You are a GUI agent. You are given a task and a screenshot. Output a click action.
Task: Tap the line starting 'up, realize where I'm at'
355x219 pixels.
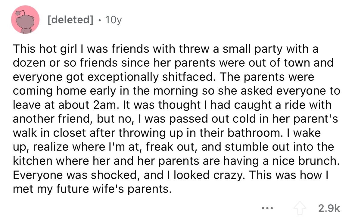(173, 147)
